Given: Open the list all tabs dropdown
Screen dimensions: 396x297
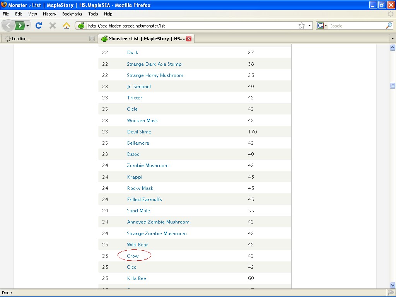Looking at the screenshot, I should point(392,39).
